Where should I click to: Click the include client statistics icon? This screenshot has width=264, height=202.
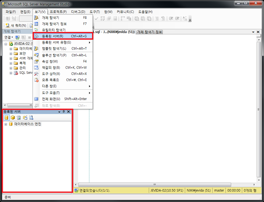129,18
